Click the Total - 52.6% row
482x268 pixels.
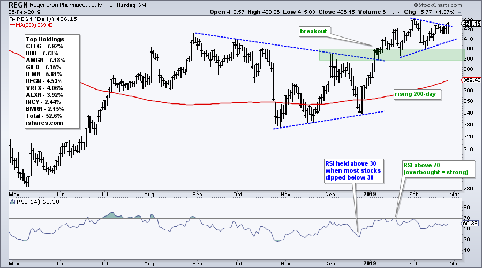tap(44, 116)
